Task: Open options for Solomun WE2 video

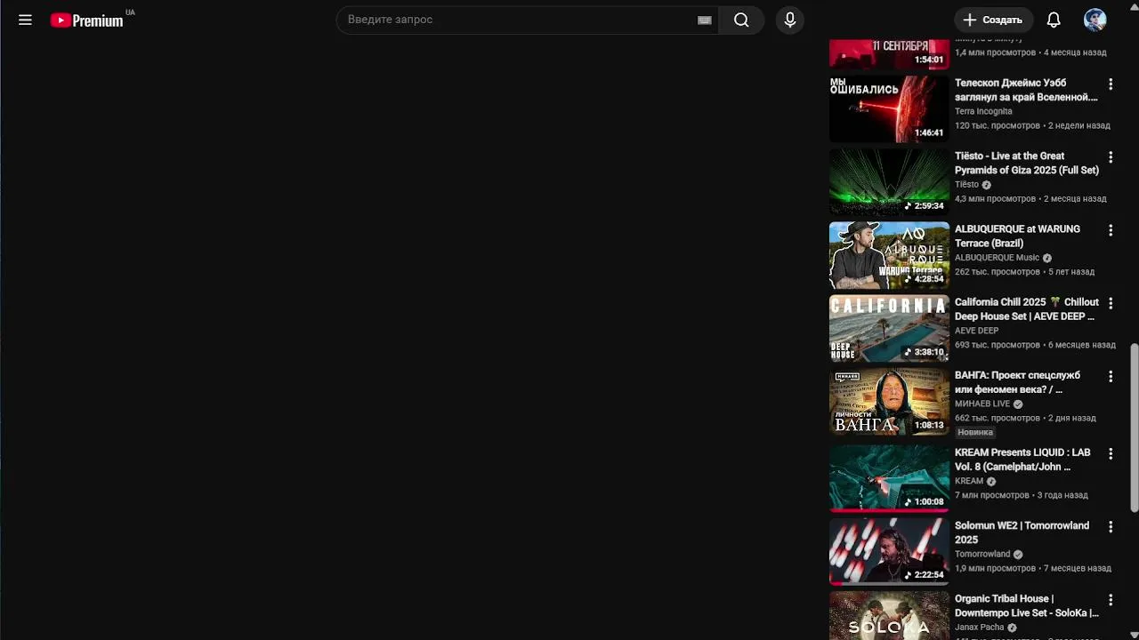Action: click(x=1111, y=526)
